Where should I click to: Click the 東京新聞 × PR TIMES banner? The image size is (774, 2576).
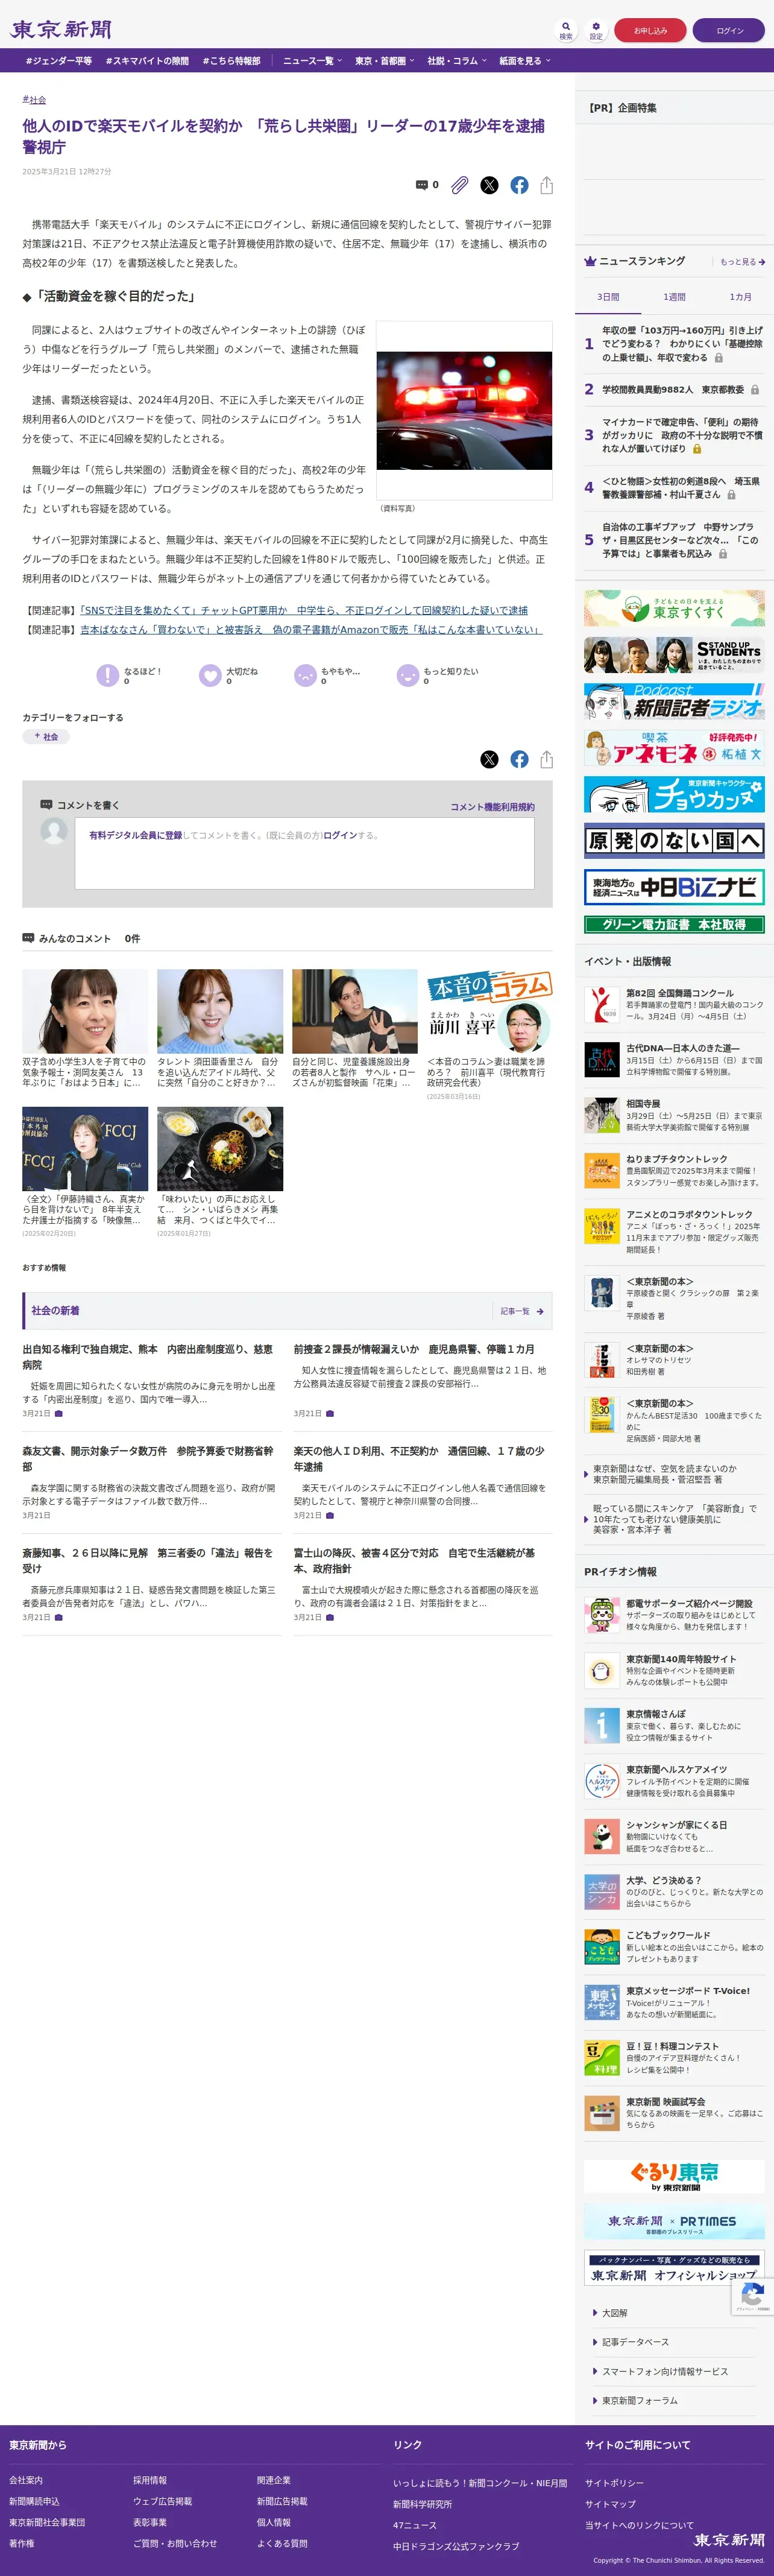[674, 2222]
